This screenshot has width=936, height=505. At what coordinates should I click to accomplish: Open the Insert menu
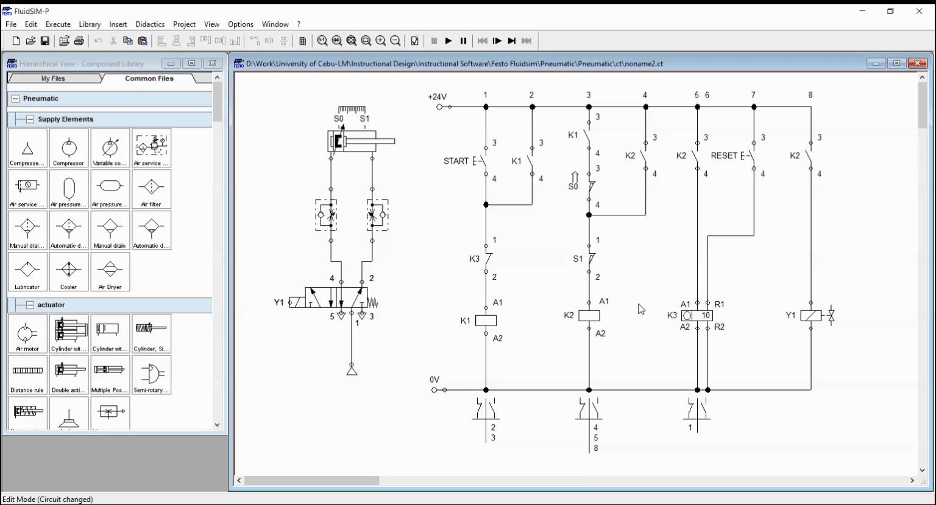click(x=118, y=24)
